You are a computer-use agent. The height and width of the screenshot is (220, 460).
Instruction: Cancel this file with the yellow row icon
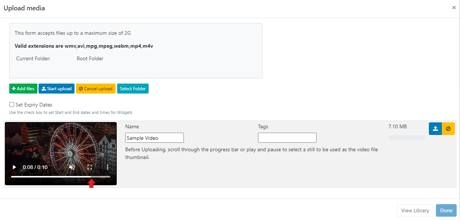[x=448, y=129]
